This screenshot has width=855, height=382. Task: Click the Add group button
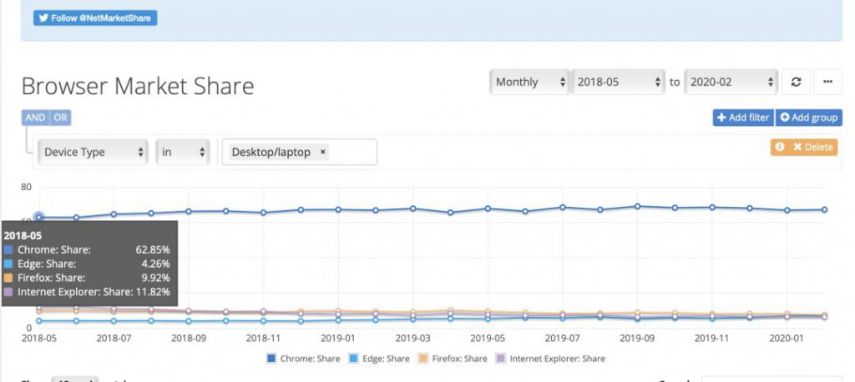[809, 118]
